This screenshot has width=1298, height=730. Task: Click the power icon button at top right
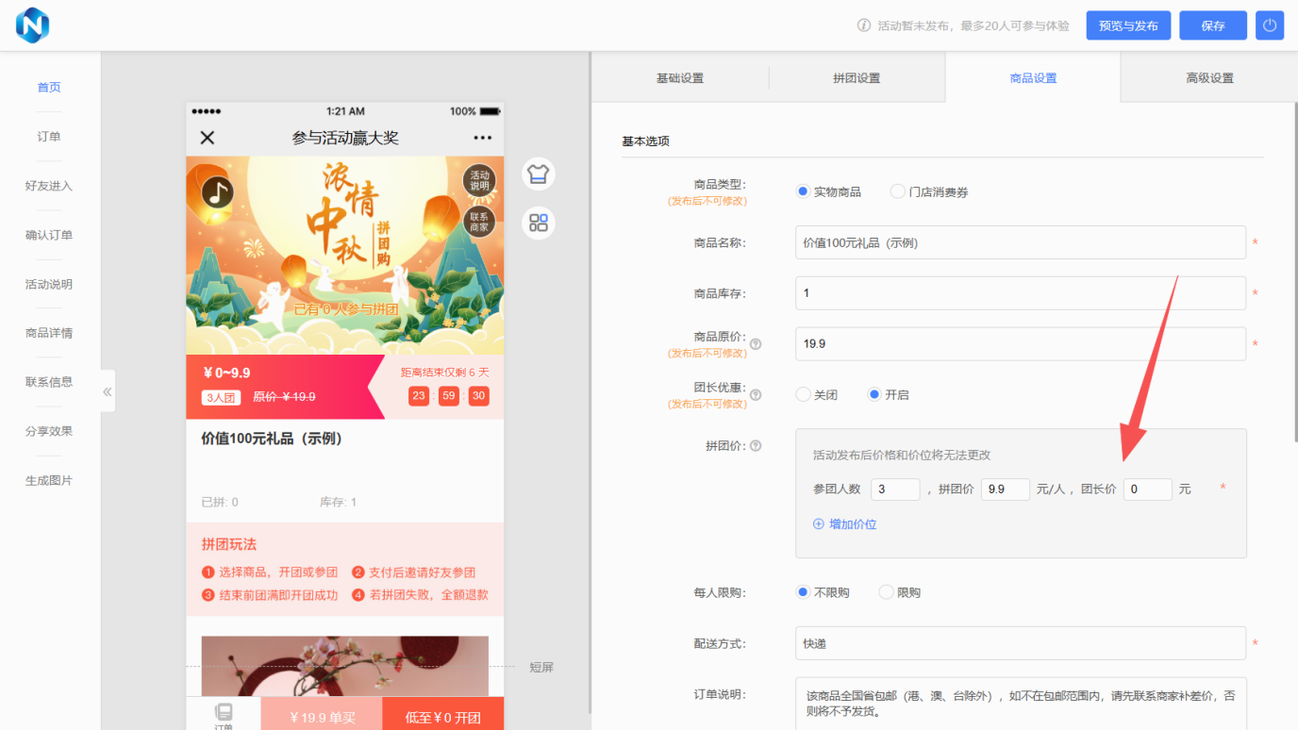pos(1269,25)
